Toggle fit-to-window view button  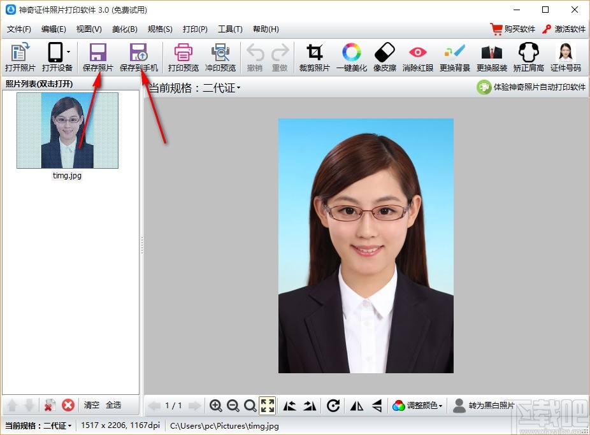tap(268, 406)
